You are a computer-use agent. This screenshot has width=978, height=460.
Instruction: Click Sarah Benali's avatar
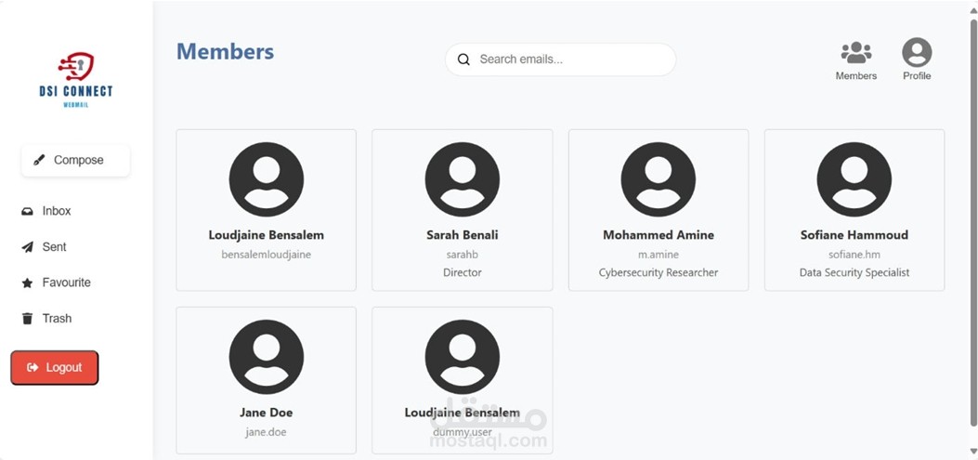point(463,179)
